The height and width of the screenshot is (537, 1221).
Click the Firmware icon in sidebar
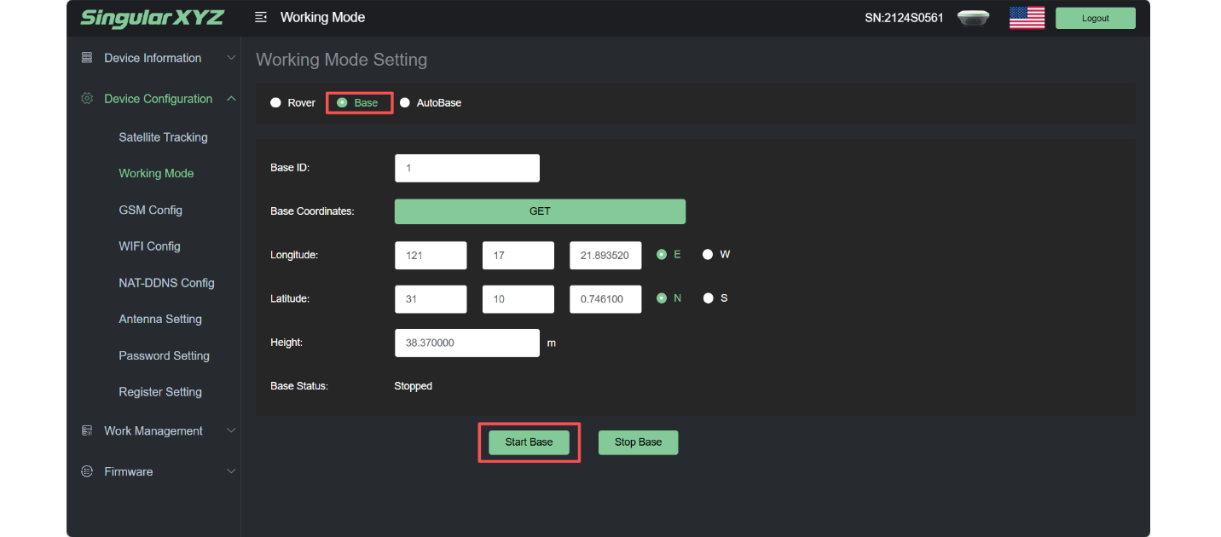[x=86, y=471]
